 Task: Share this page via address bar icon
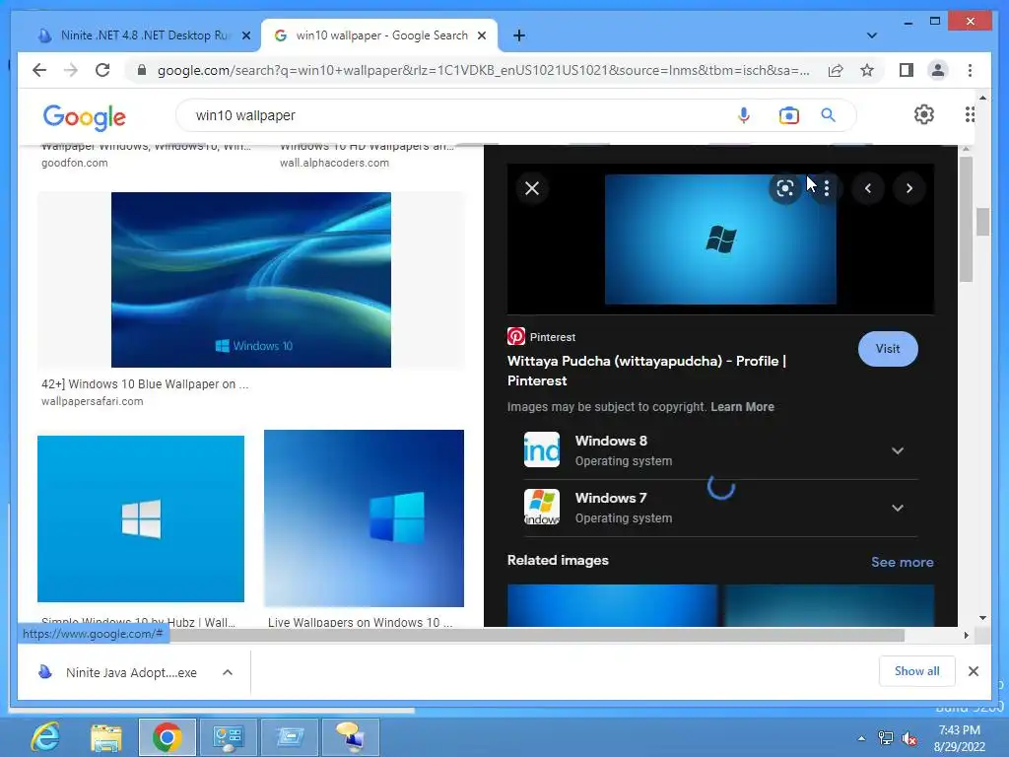point(836,70)
